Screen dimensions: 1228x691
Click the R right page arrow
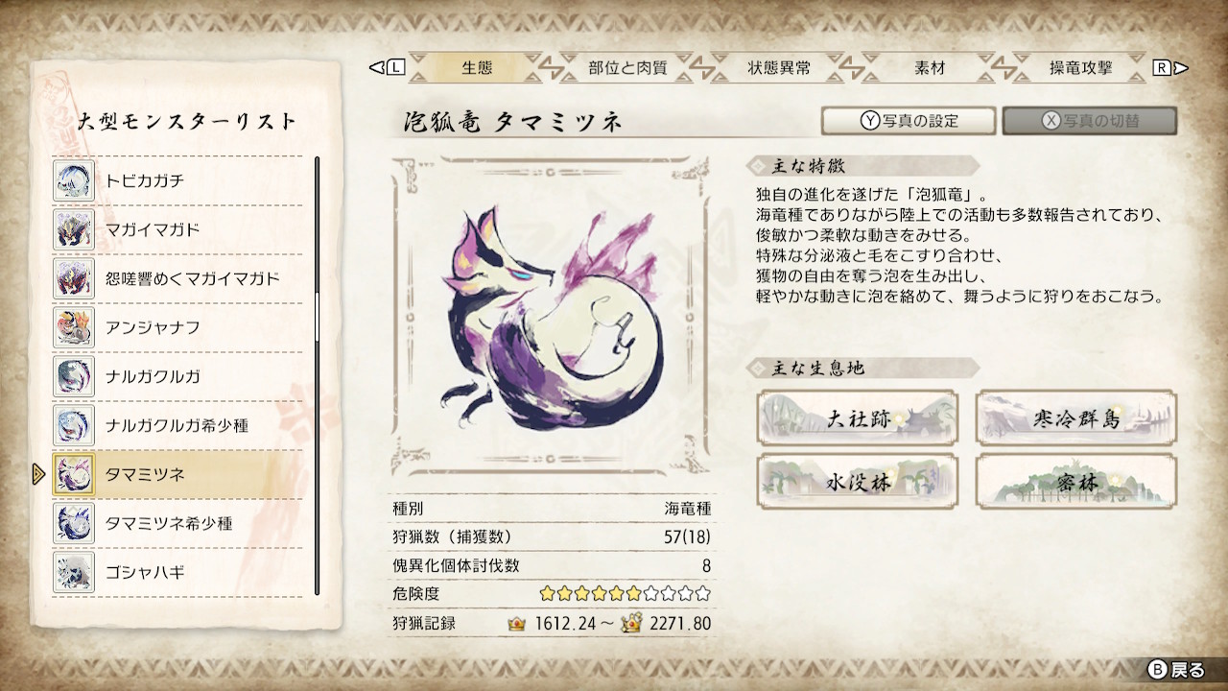point(1170,68)
